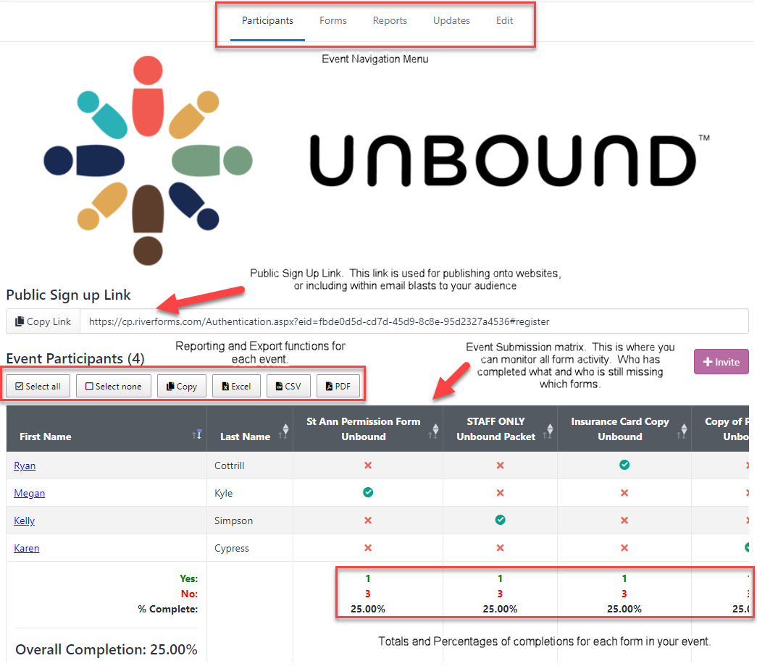Sort by Last Name column
The image size is (757, 666).
pos(250,429)
